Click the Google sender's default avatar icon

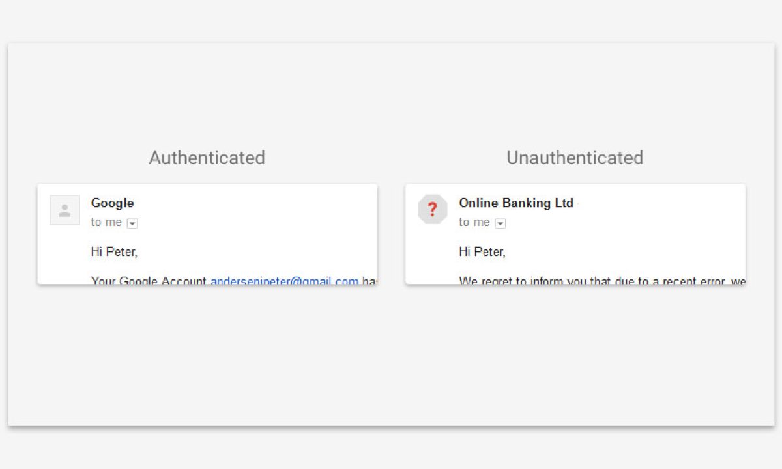click(65, 210)
